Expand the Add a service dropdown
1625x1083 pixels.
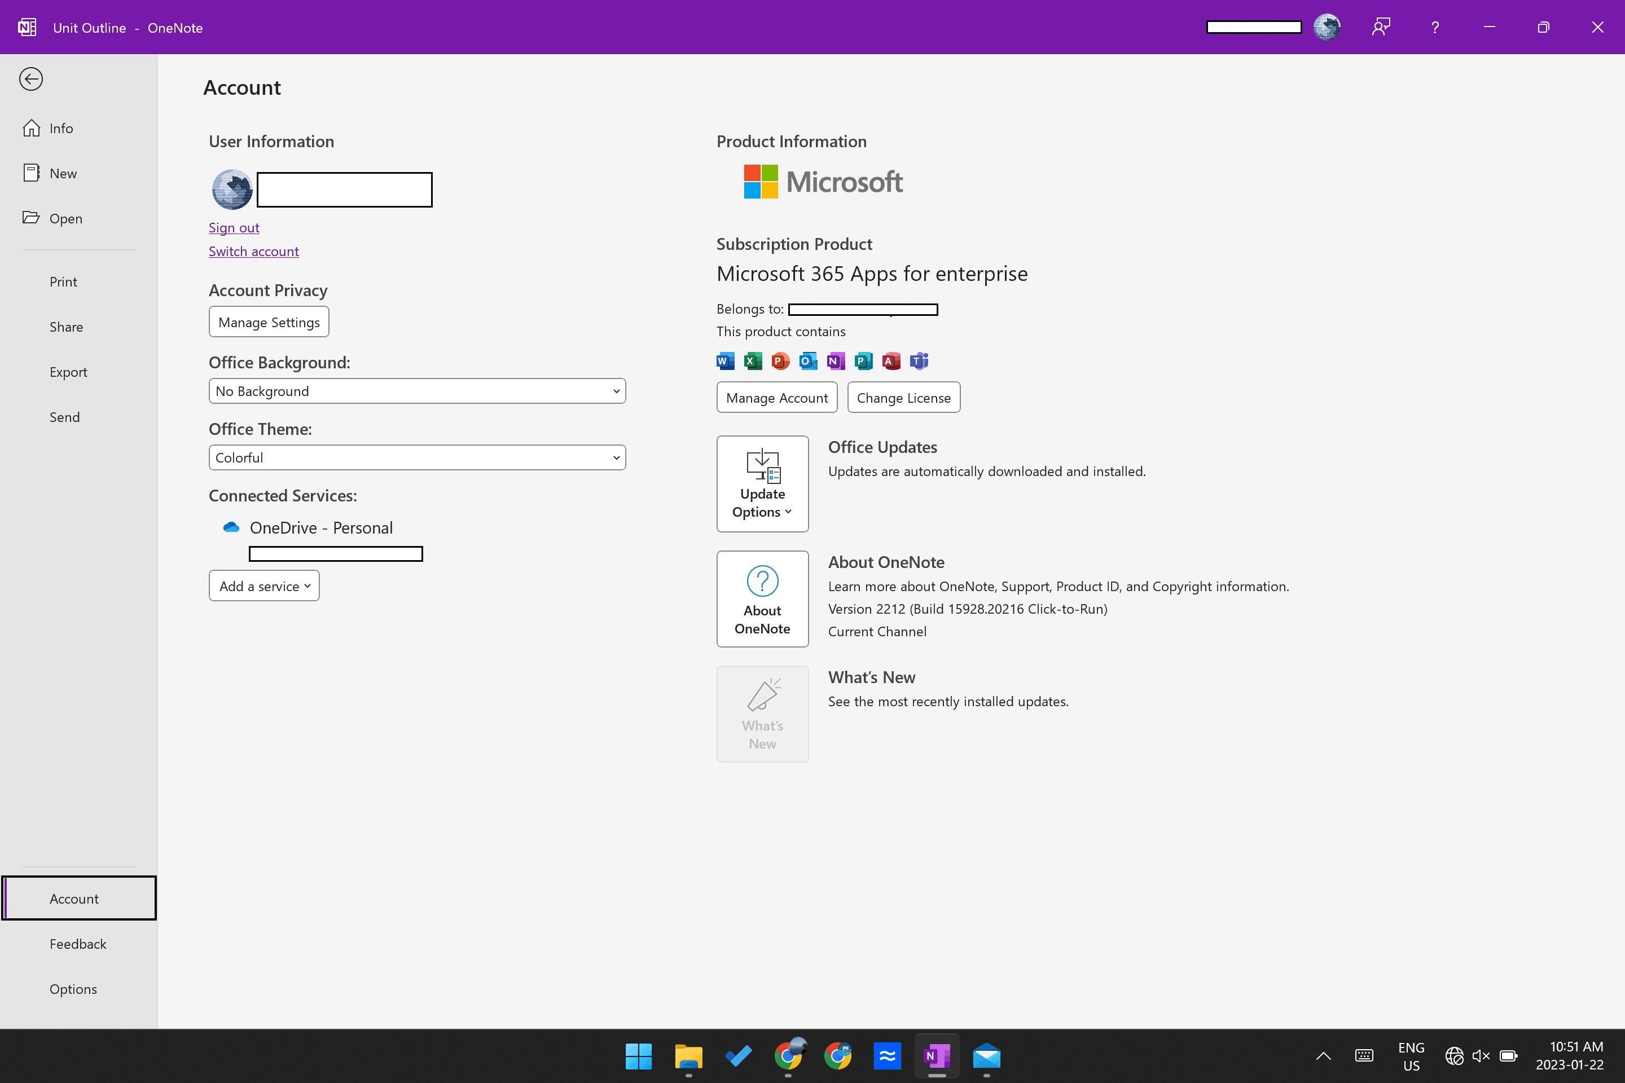click(263, 585)
